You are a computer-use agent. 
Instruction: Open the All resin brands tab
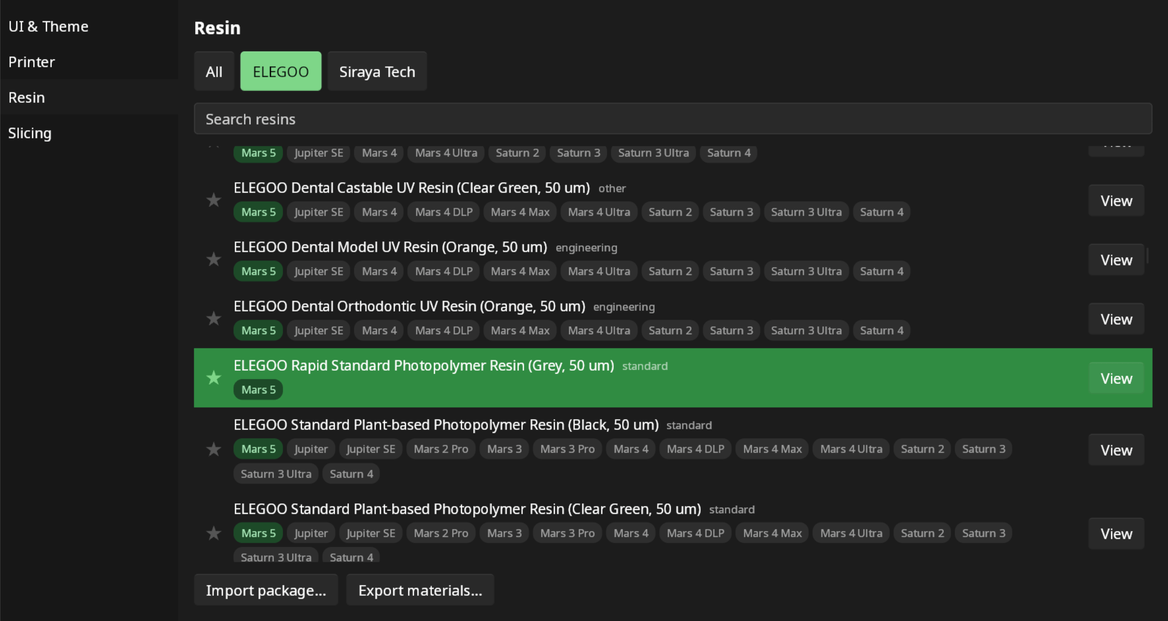tap(214, 72)
